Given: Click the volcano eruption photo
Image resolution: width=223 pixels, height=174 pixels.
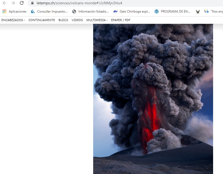Looking at the screenshot, I should click(153, 99).
